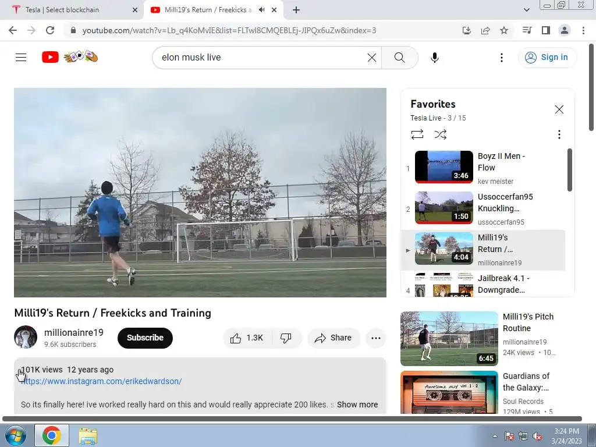This screenshot has width=596, height=447.
Task: Open more actions ellipsis under video
Action: (x=376, y=338)
